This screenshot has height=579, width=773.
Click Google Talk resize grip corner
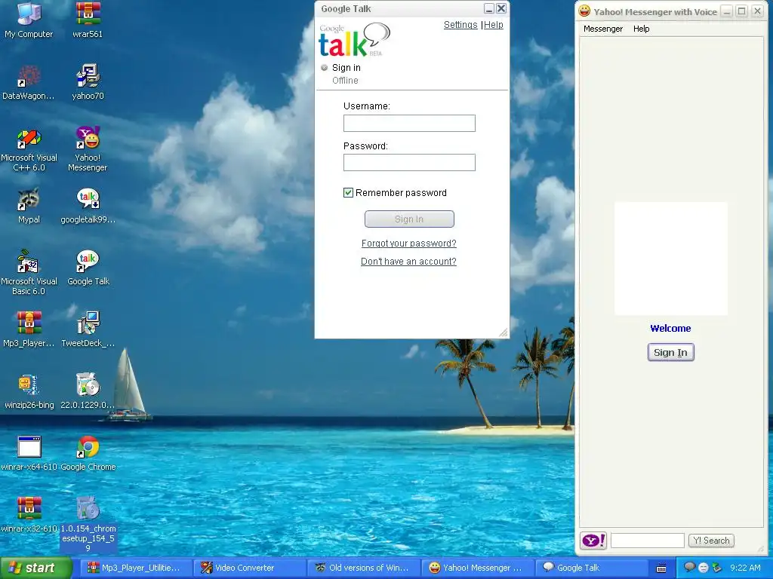tap(504, 332)
